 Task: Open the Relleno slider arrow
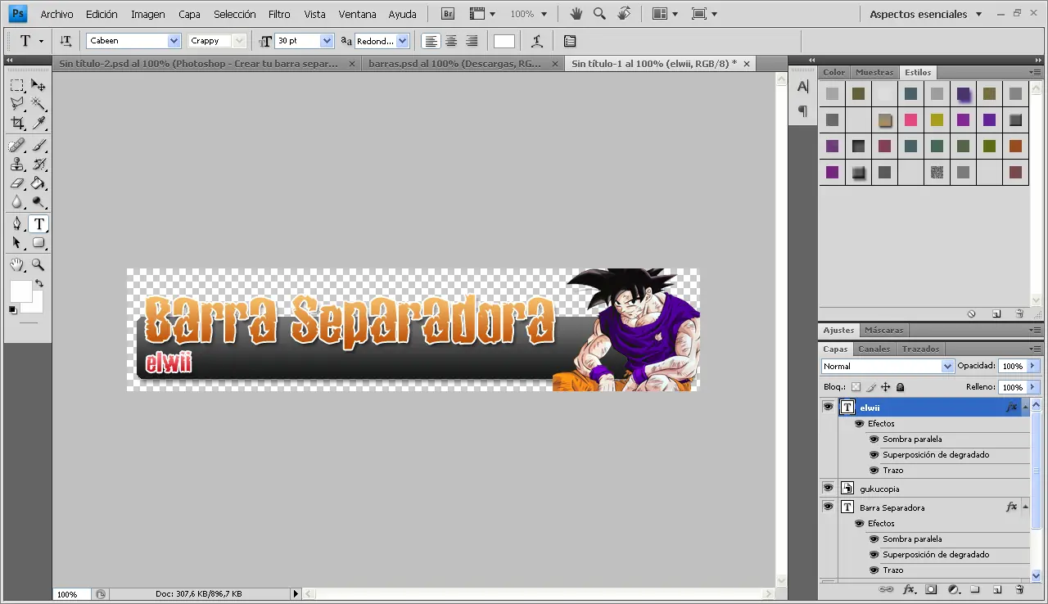1033,387
